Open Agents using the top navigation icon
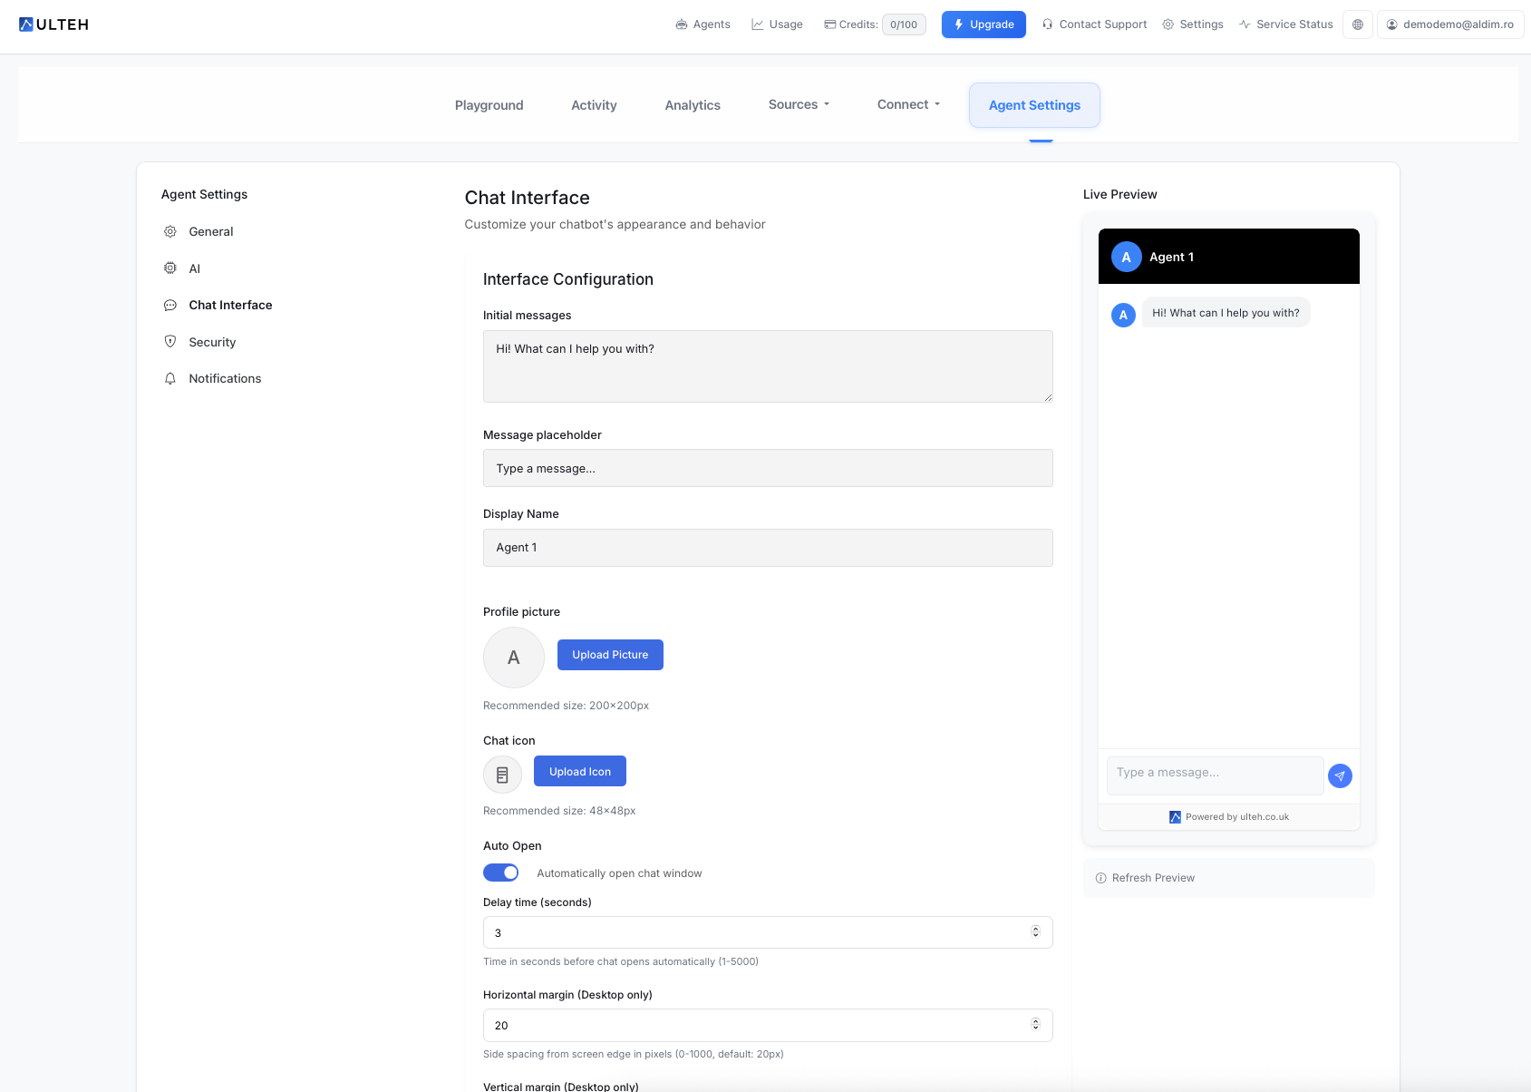Image resolution: width=1531 pixels, height=1092 pixels. pos(680,24)
